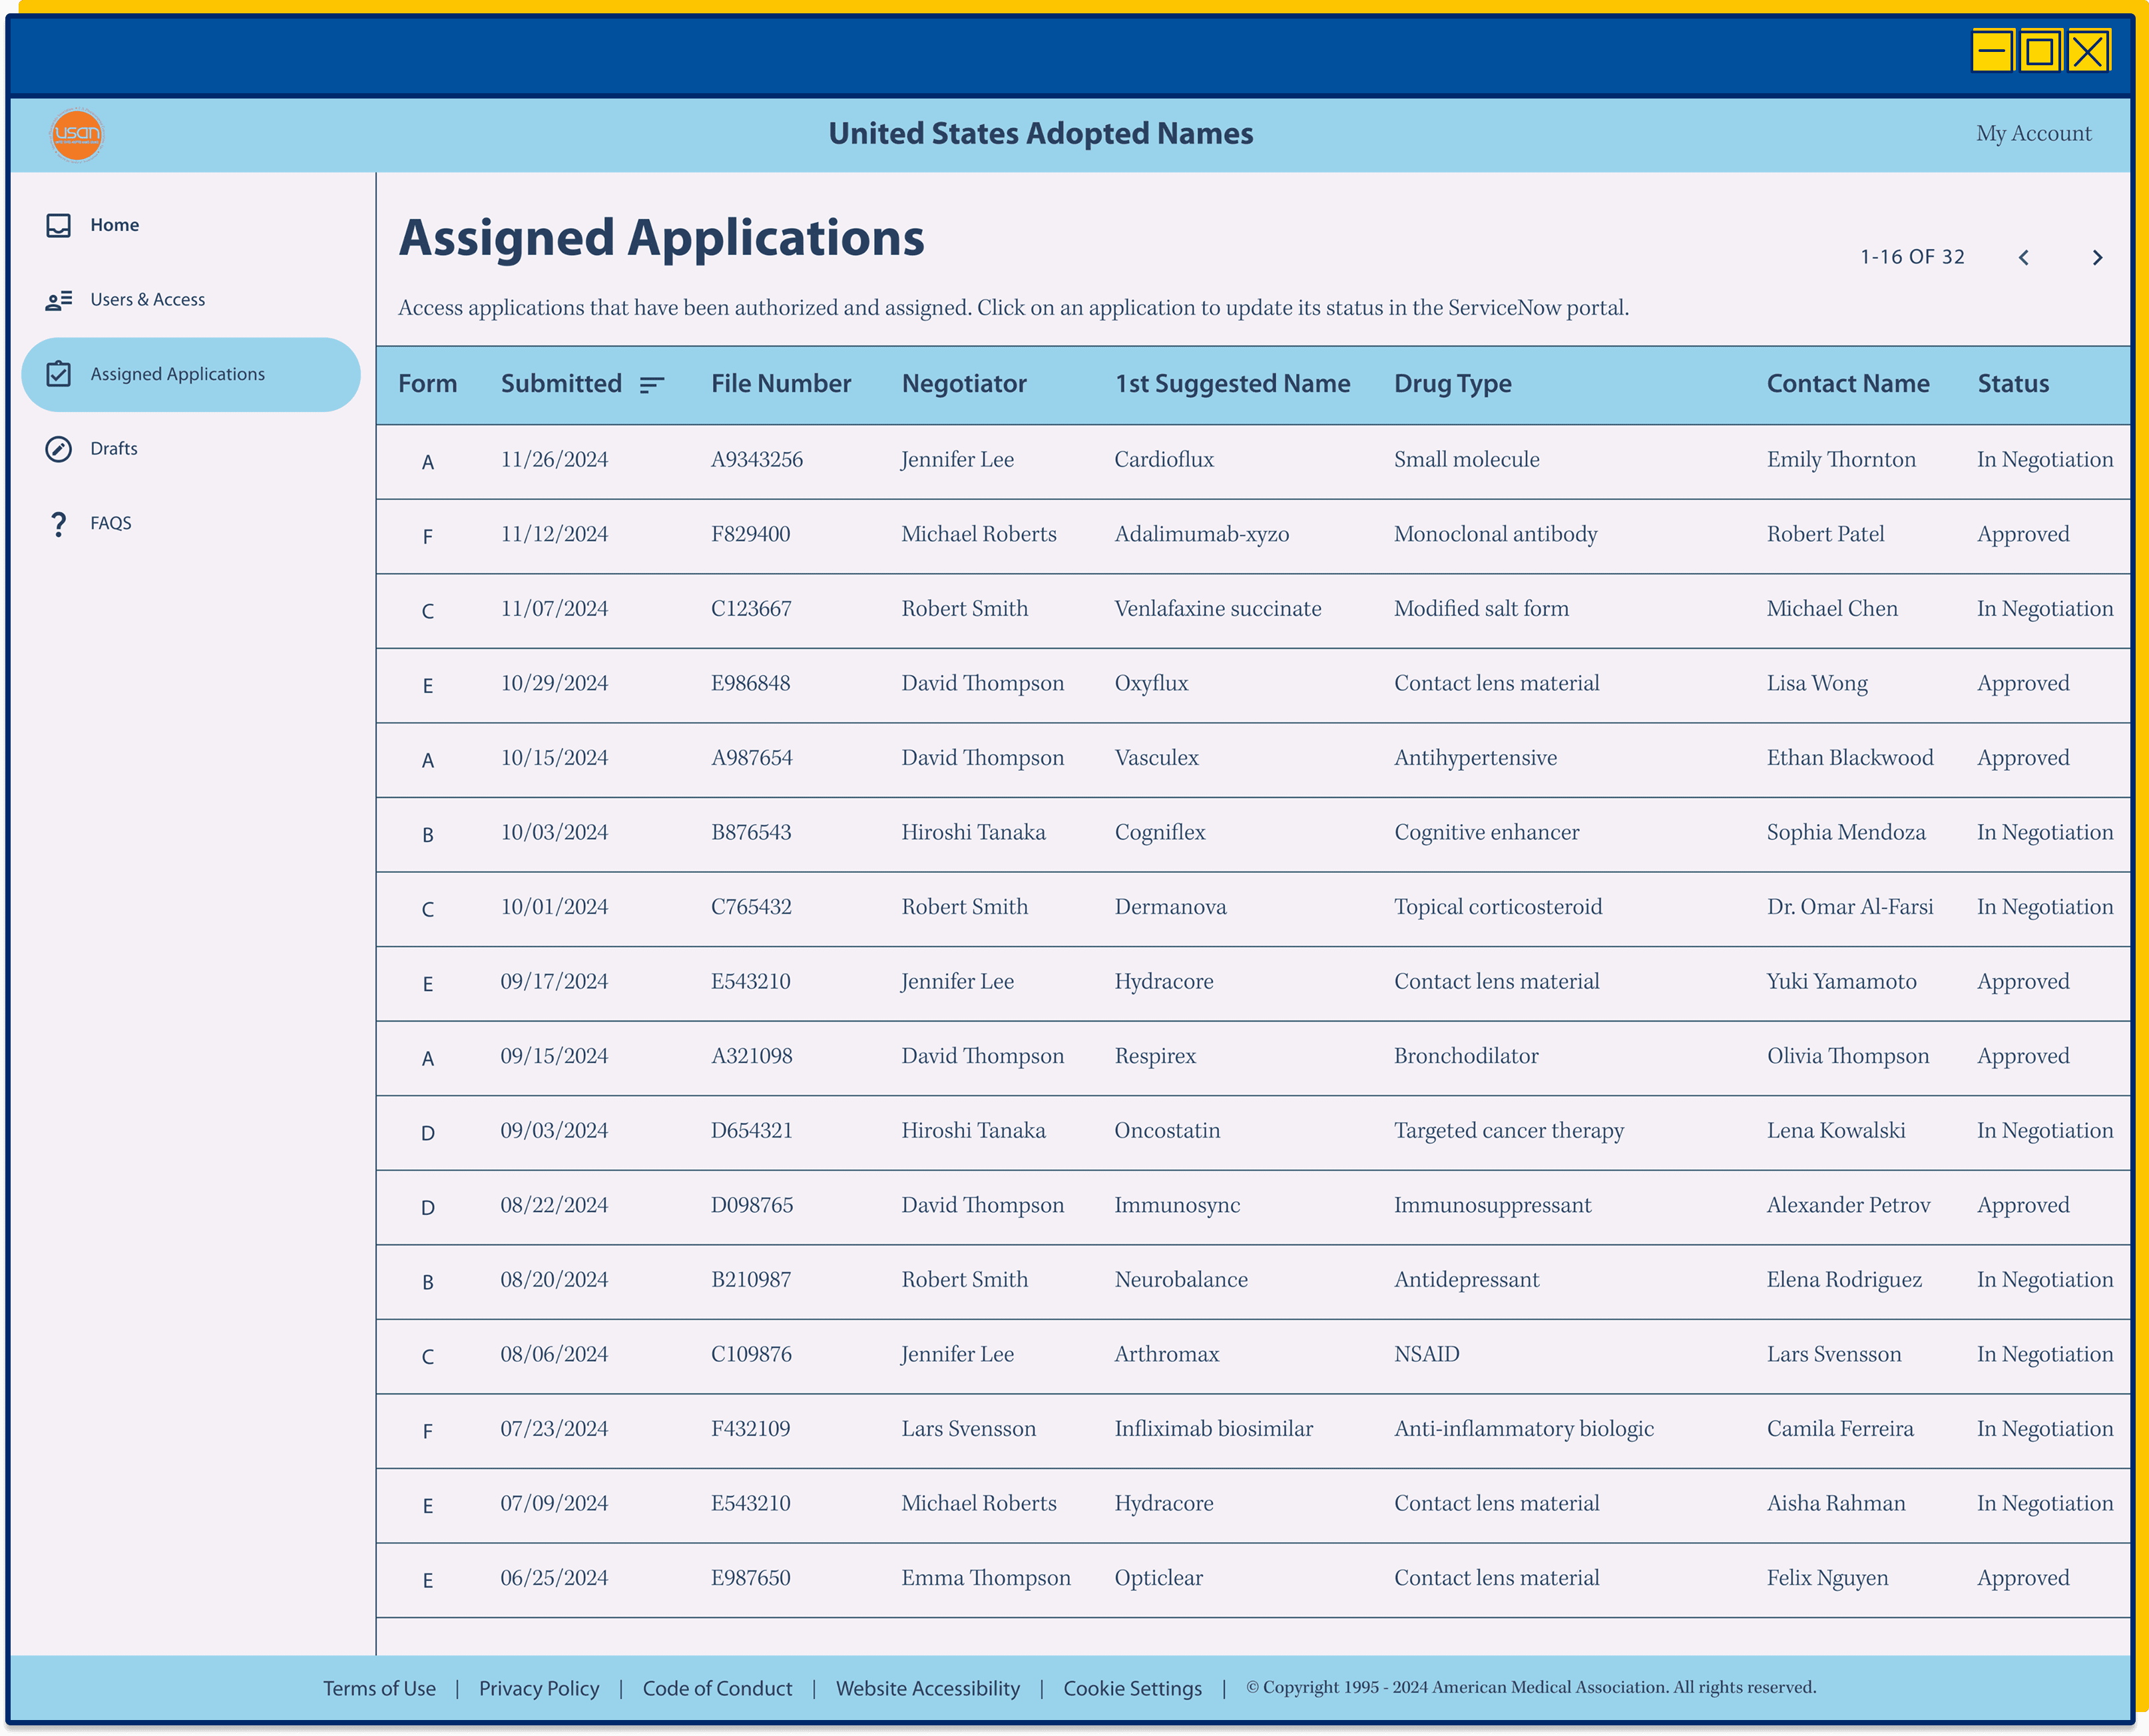Click the Home inbox icon in sidebar
Image resolution: width=2149 pixels, height=1736 pixels.
point(59,225)
